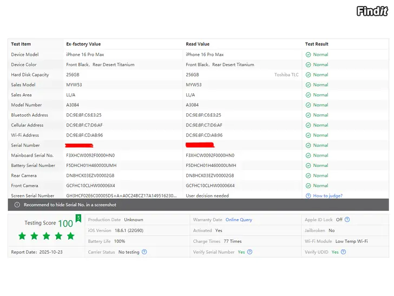
Task: Click the five-star testing rating
Action: click(x=47, y=236)
